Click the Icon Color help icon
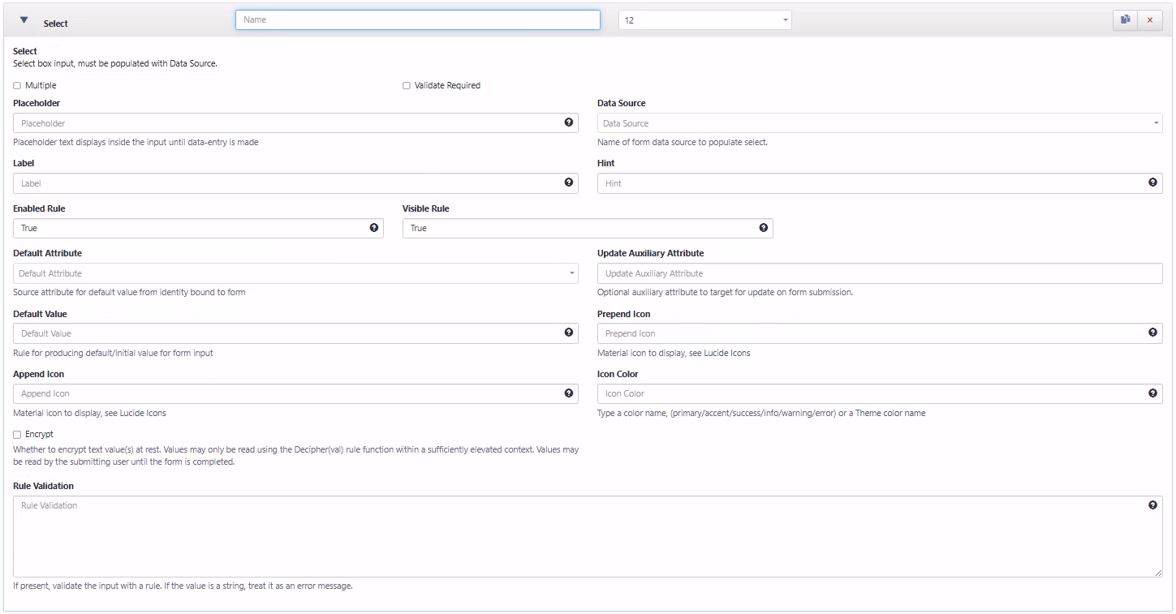1176x614 pixels. point(1152,393)
